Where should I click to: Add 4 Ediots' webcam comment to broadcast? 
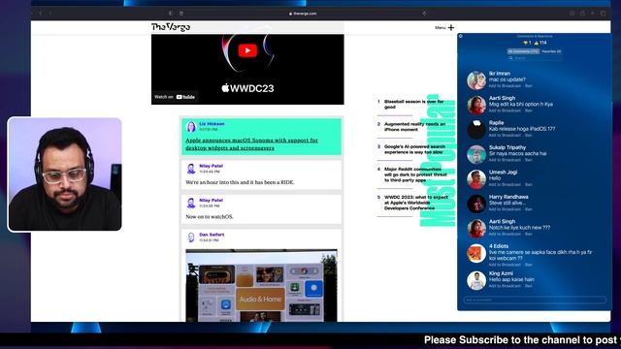point(505,265)
